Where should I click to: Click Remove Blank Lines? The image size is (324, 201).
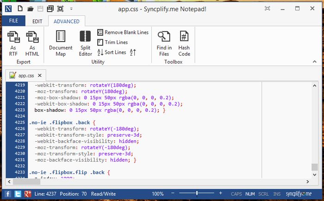click(123, 32)
